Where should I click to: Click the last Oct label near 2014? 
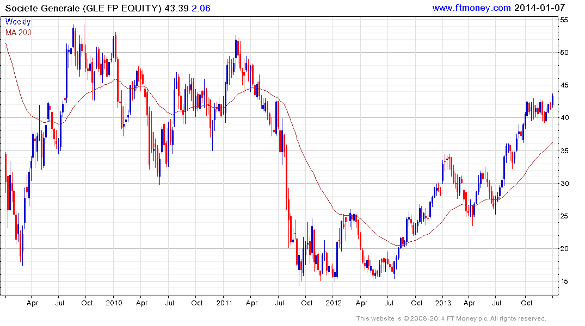click(526, 303)
